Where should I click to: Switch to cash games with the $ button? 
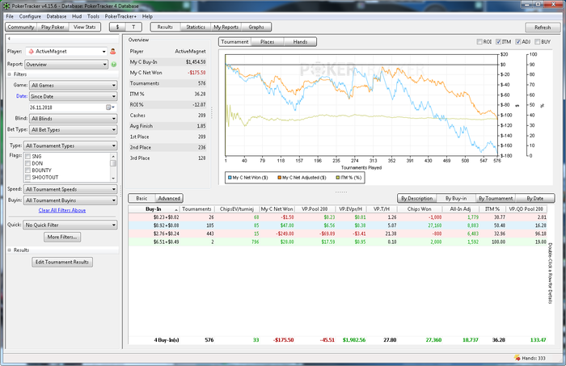click(x=117, y=27)
